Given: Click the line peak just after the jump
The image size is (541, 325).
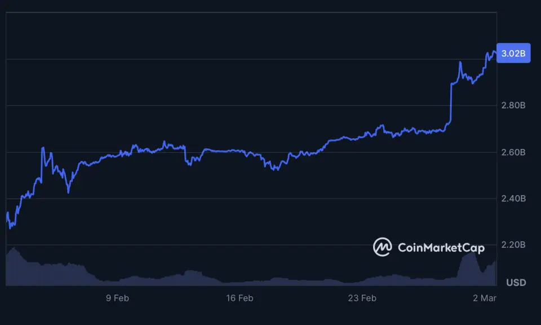Looking at the screenshot, I should (x=460, y=63).
